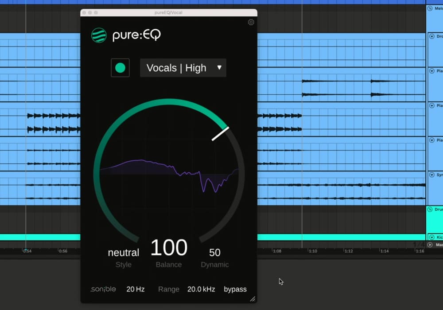The height and width of the screenshot is (310, 443).
Task: Open the pure:EQ settings gear
Action: pos(251,22)
